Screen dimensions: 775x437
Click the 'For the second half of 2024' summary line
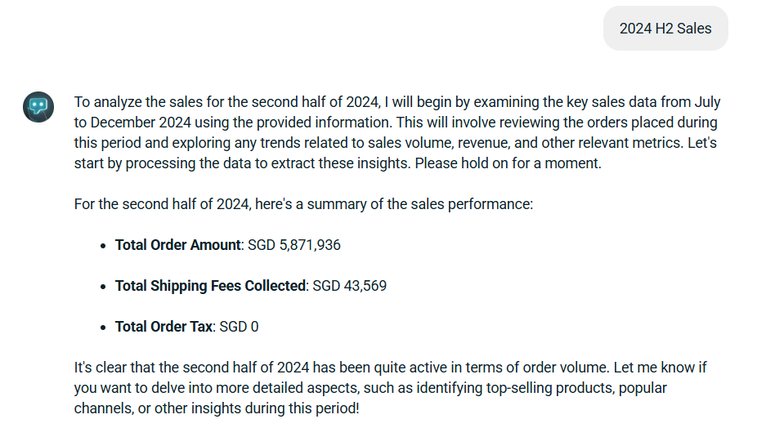point(303,204)
